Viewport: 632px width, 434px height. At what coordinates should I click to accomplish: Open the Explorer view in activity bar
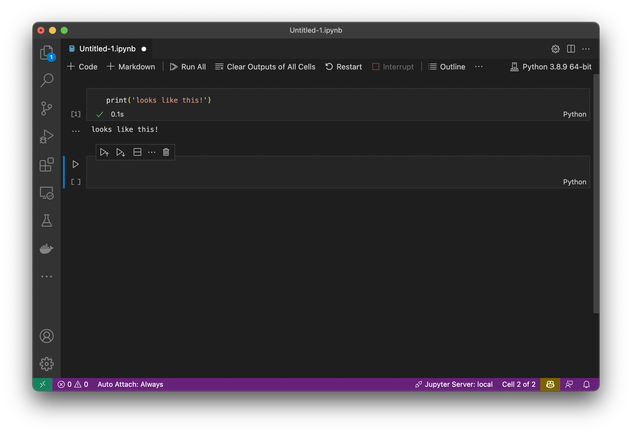[47, 53]
